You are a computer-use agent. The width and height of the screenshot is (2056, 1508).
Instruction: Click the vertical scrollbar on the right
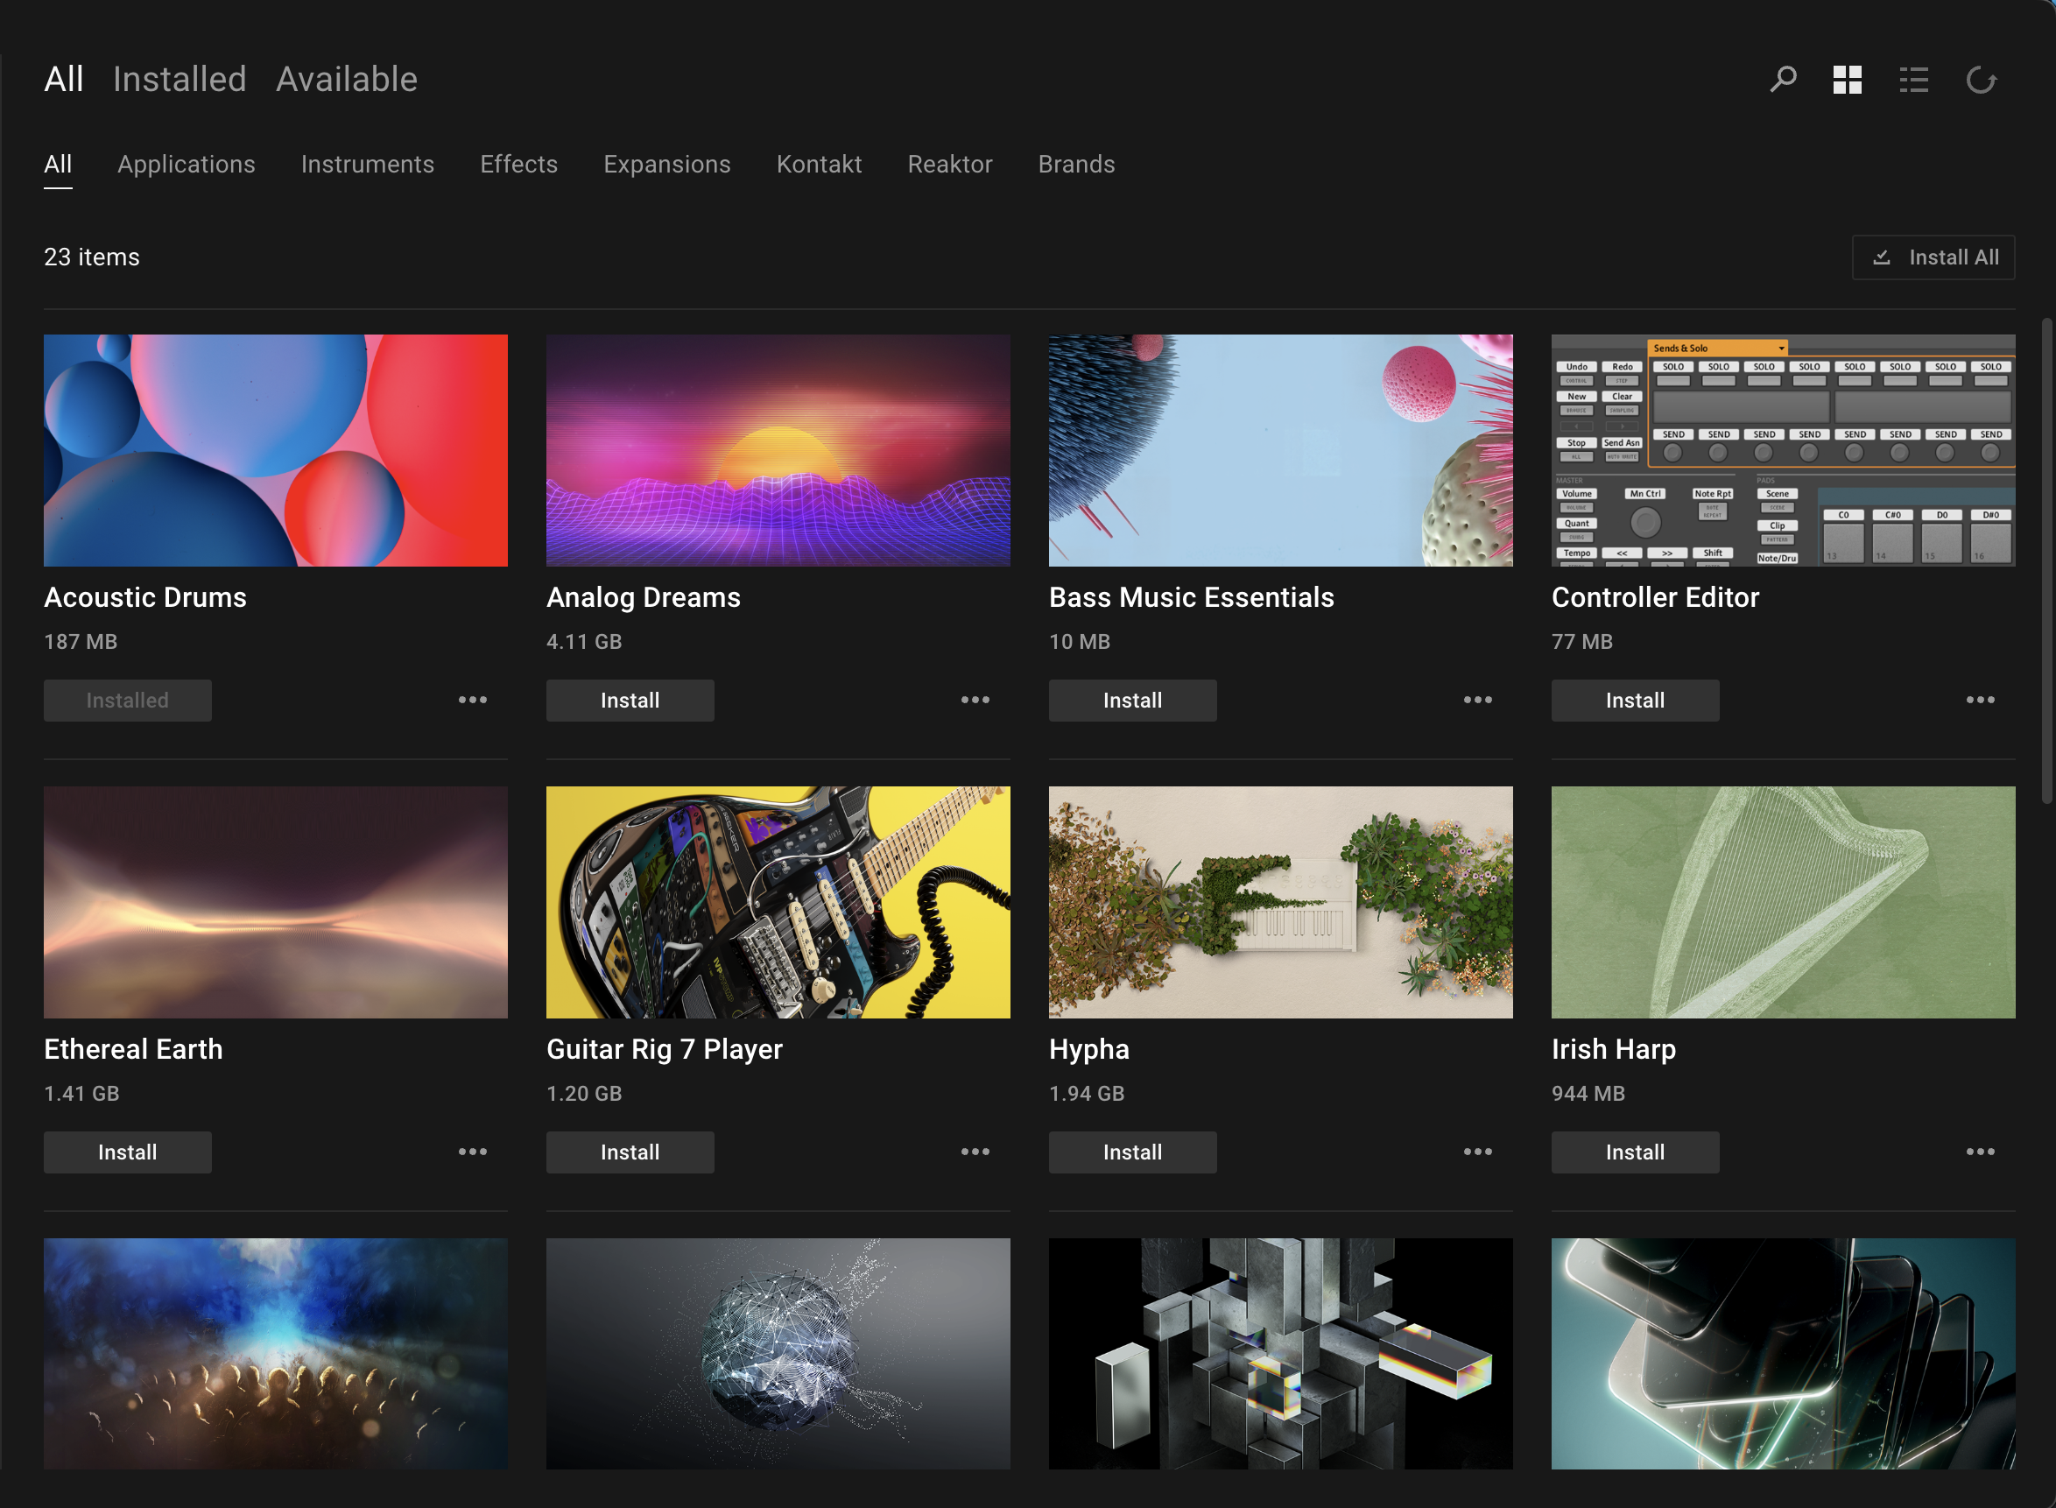point(2047,560)
